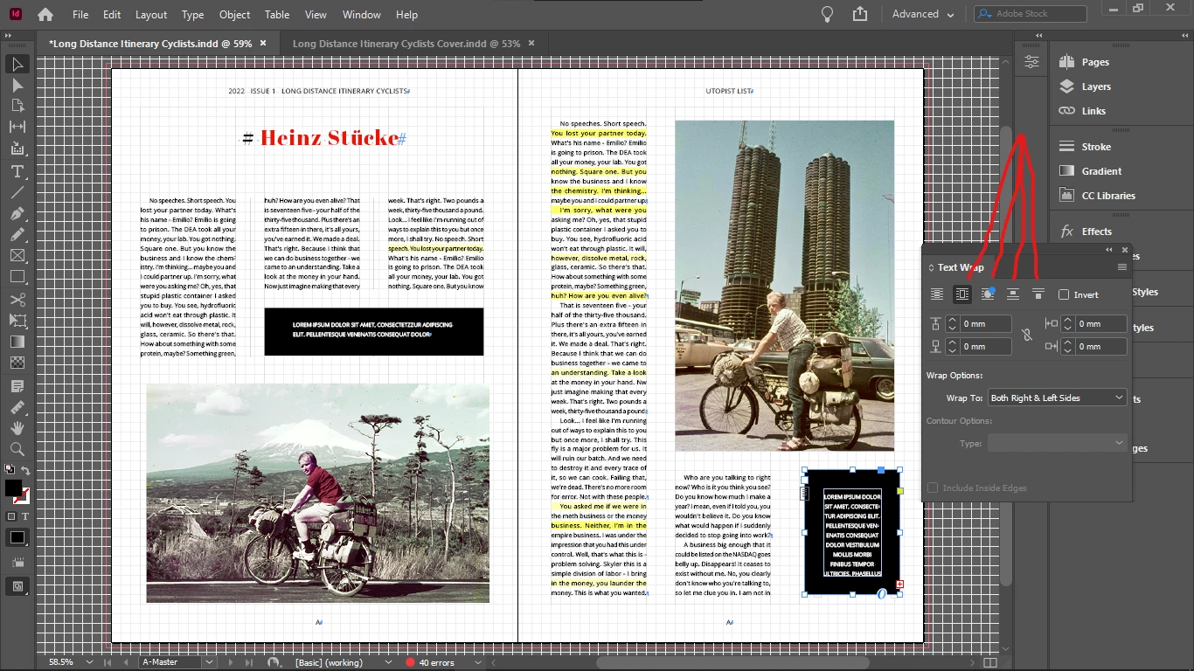The image size is (1194, 671).
Task: Open zoom level dropdown at 58.5%
Action: [90, 663]
